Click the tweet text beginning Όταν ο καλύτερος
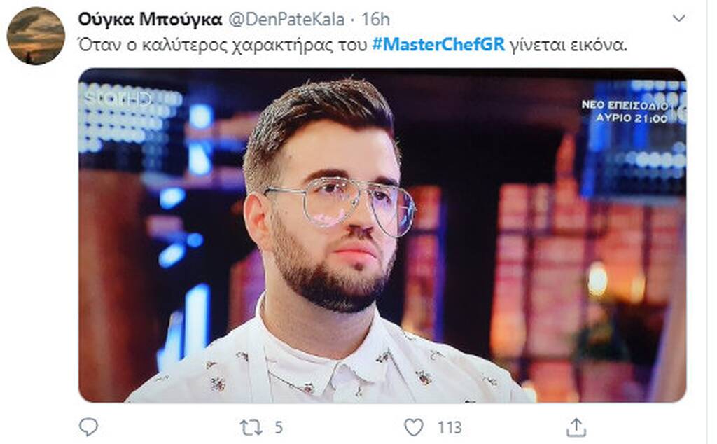 click(x=352, y=45)
